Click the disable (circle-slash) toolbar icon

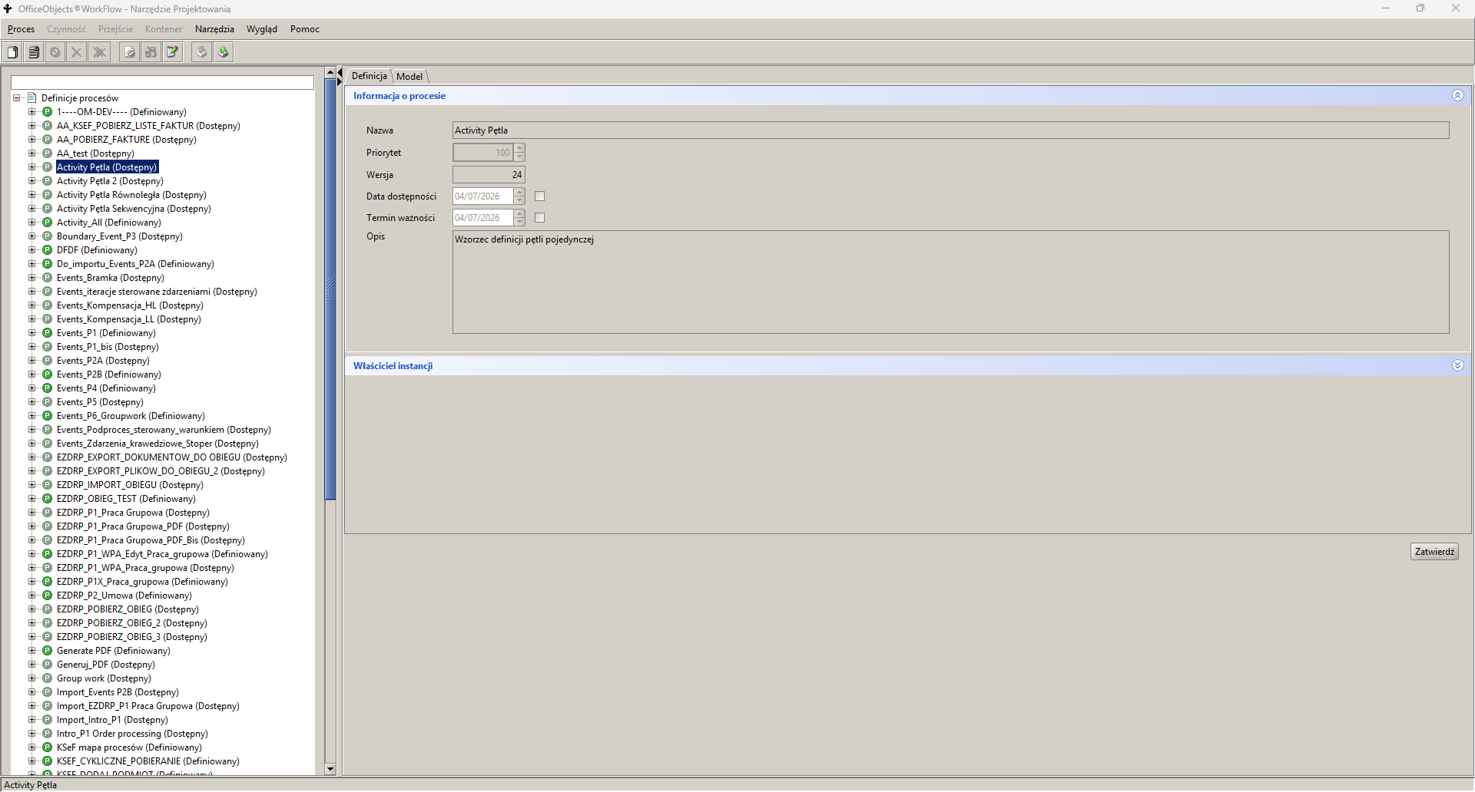tap(55, 52)
